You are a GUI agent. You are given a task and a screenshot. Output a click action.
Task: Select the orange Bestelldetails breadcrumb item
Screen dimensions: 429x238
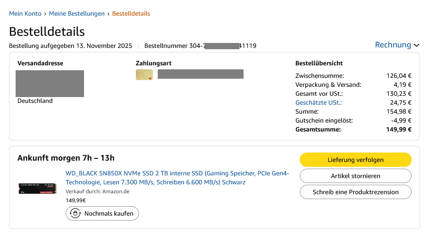[131, 13]
